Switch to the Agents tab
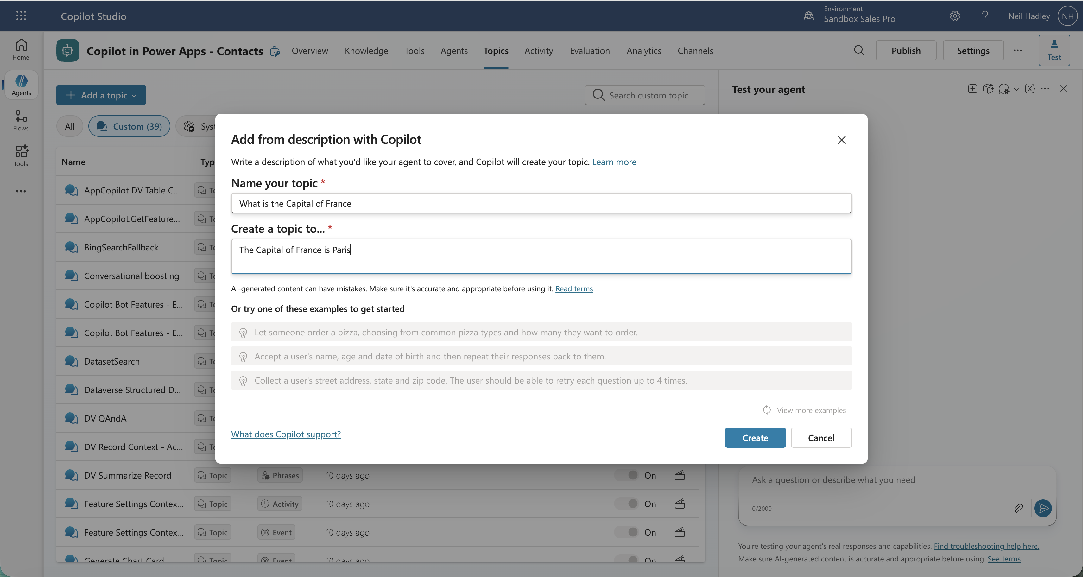This screenshot has width=1083, height=577. click(x=454, y=51)
